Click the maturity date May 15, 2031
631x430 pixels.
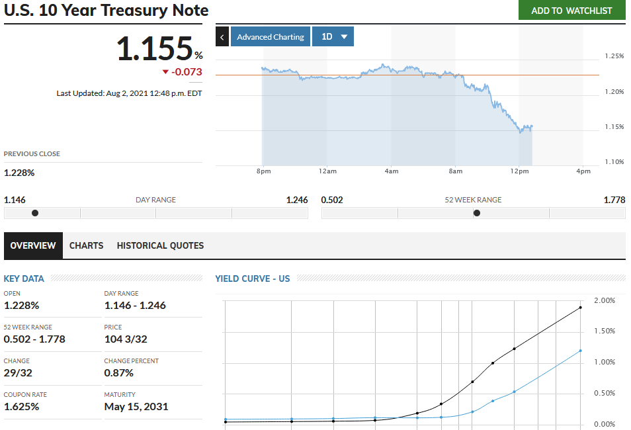(136, 407)
